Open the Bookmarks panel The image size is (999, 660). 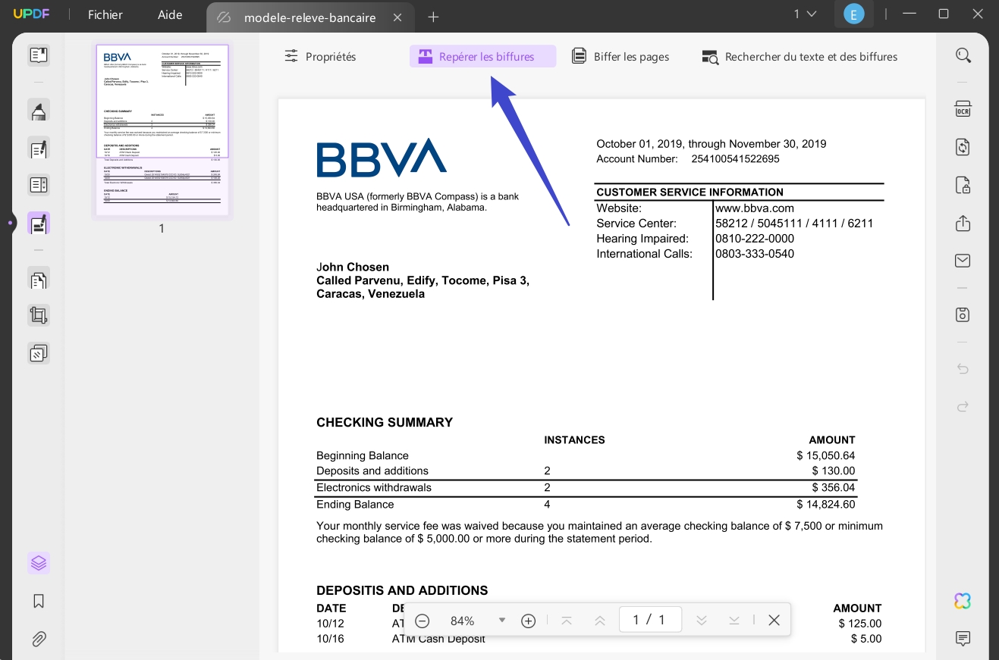pyautogui.click(x=39, y=602)
